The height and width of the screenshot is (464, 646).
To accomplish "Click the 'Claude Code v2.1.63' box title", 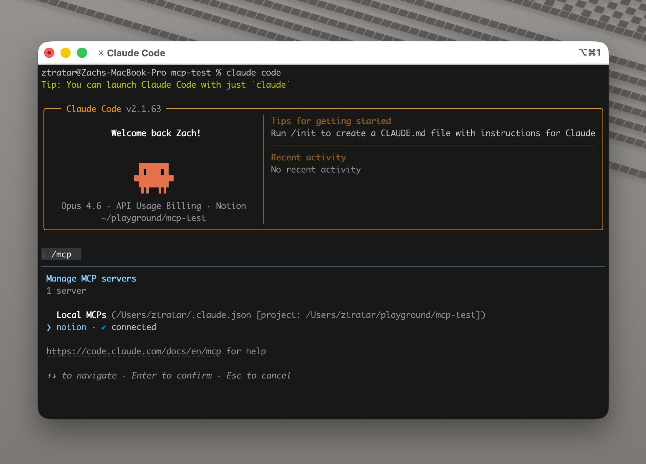I will [x=114, y=109].
